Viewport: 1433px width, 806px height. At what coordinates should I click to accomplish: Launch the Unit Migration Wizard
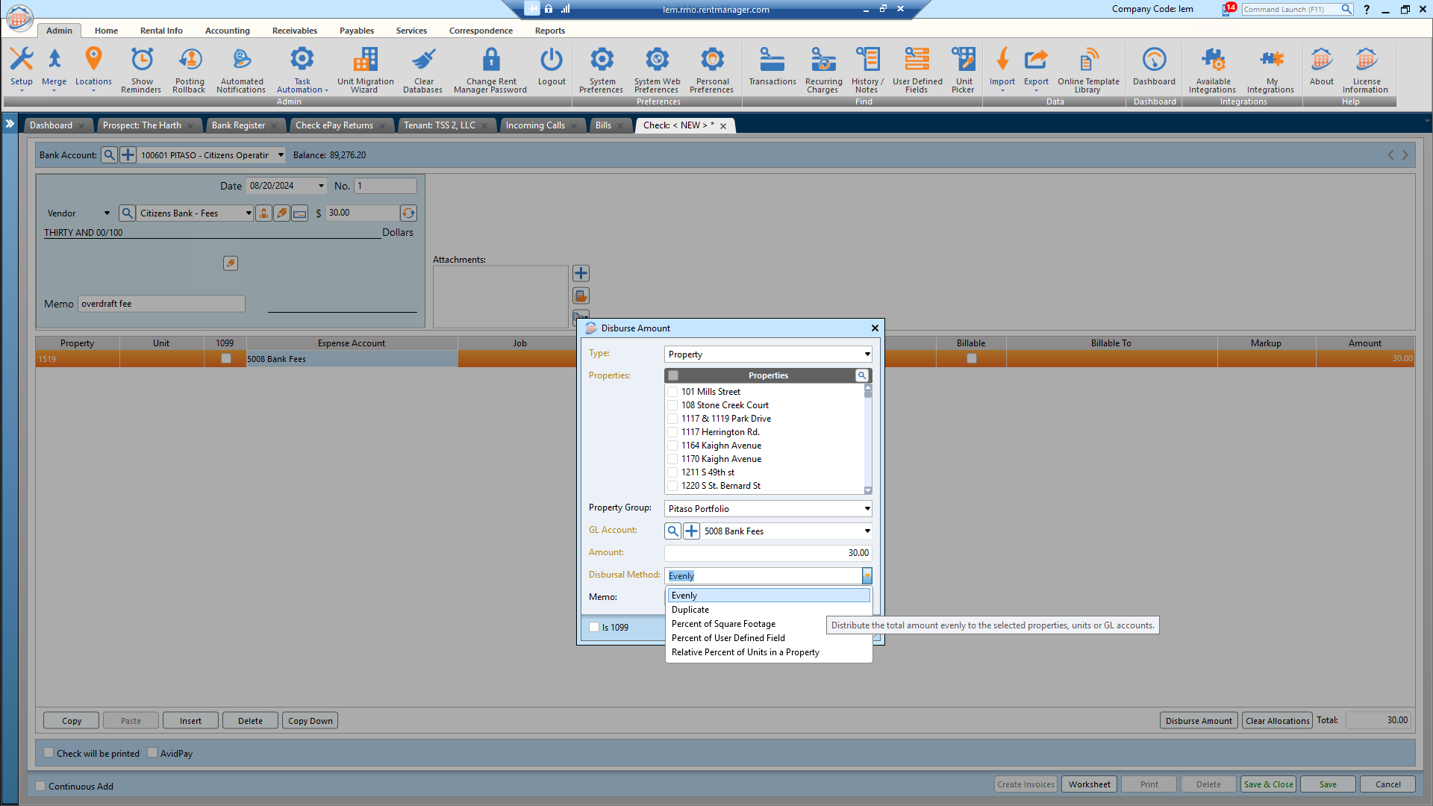pos(365,69)
